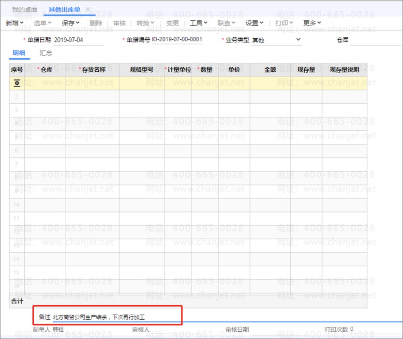Click the 存货名称 cell in first row
403x339 pixels.
pyautogui.click(x=92, y=83)
